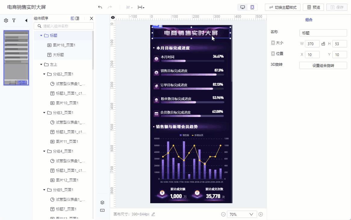Click the width W input field
This screenshot has width=351, height=220.
[x=312, y=44]
